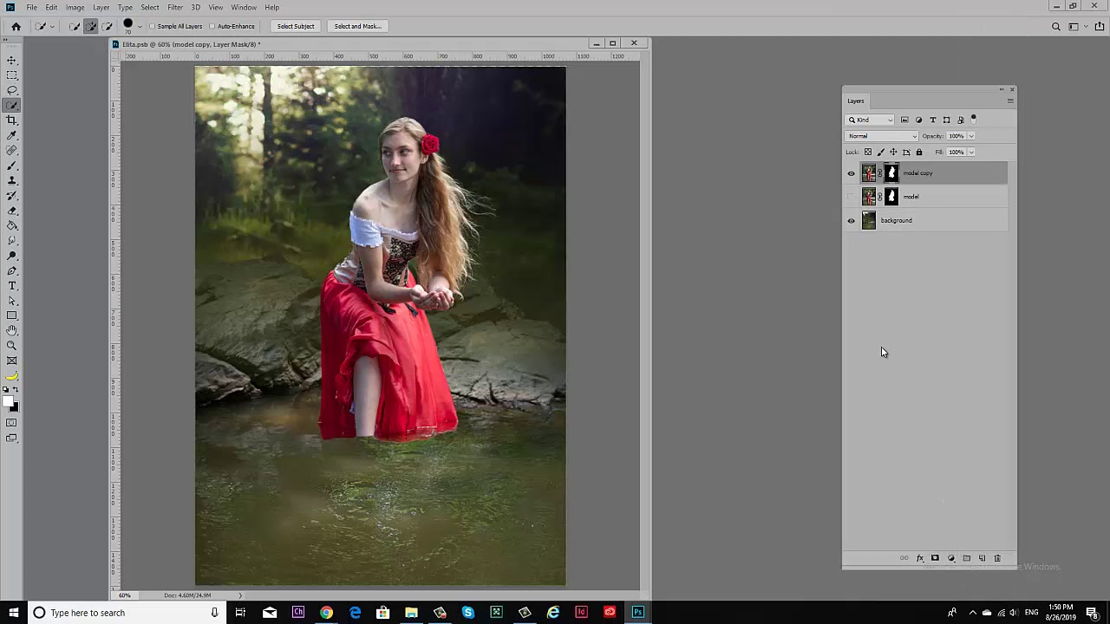The image size is (1110, 624).
Task: Open the Normal blend mode dropdown
Action: 882,136
